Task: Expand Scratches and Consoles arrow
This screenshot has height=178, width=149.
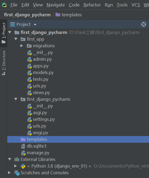Action: point(9,173)
